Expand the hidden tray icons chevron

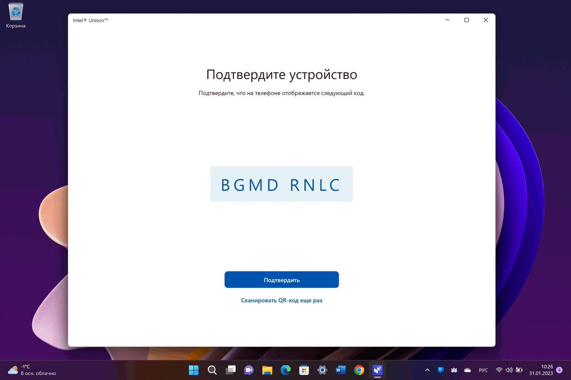[427, 370]
